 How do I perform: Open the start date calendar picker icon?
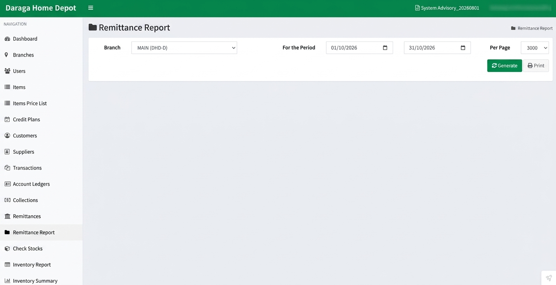385,48
